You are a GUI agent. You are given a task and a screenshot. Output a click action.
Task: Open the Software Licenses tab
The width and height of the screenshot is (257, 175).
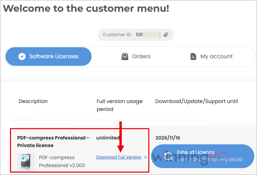(49, 56)
